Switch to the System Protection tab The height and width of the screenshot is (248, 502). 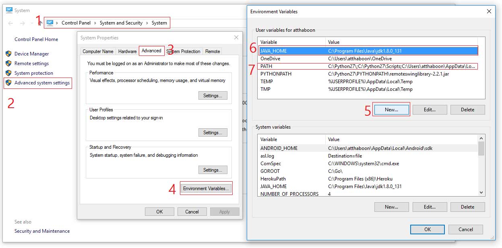click(x=184, y=51)
